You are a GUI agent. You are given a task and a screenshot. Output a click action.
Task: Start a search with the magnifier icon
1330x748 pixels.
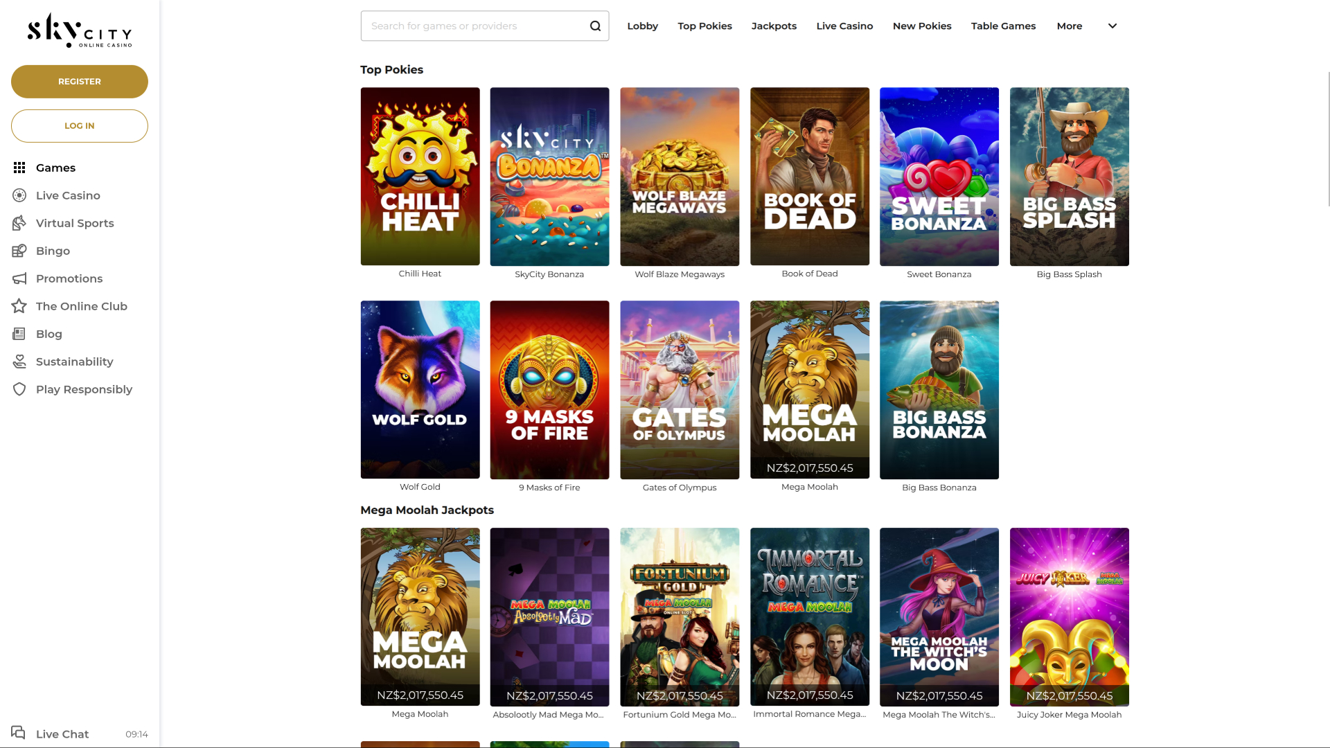point(595,26)
